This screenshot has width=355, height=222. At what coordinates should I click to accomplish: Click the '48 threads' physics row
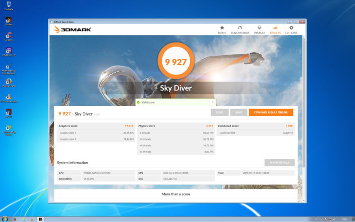click(176, 146)
